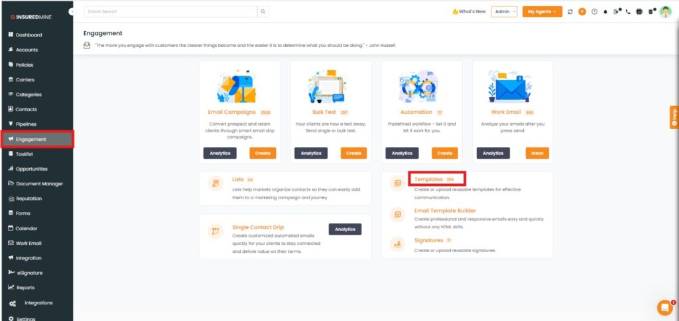Open the My Agents dropdown

(x=542, y=12)
